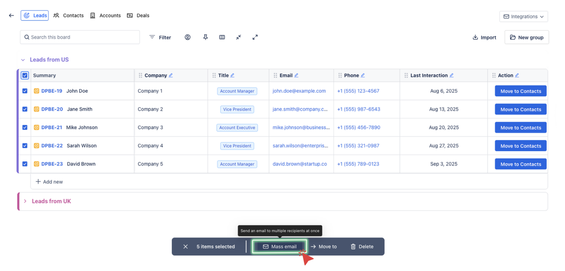Switch to the Deals tab
This screenshot has width=565, height=271.
(x=138, y=16)
